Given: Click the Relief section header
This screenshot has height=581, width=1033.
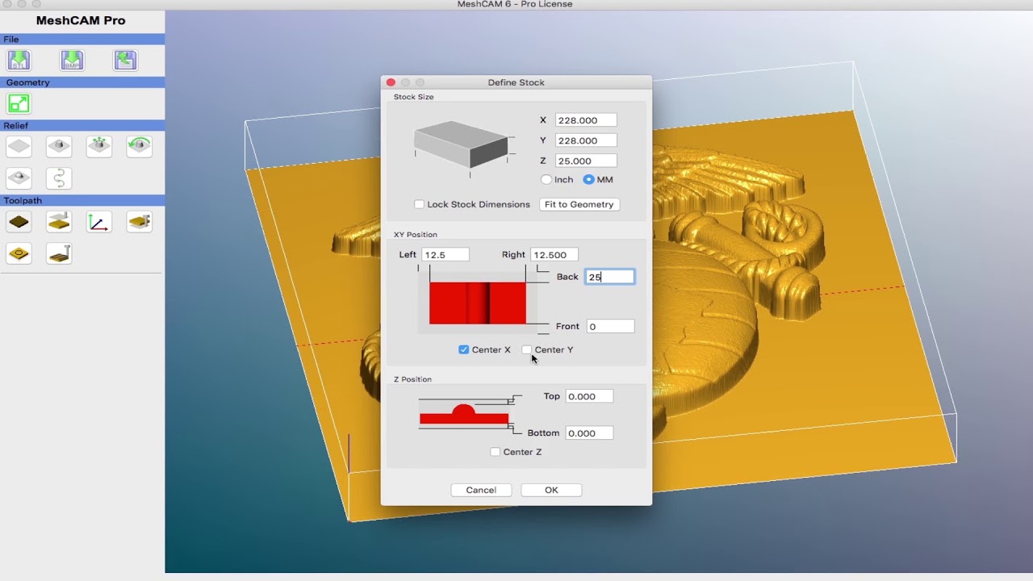Looking at the screenshot, I should 82,125.
